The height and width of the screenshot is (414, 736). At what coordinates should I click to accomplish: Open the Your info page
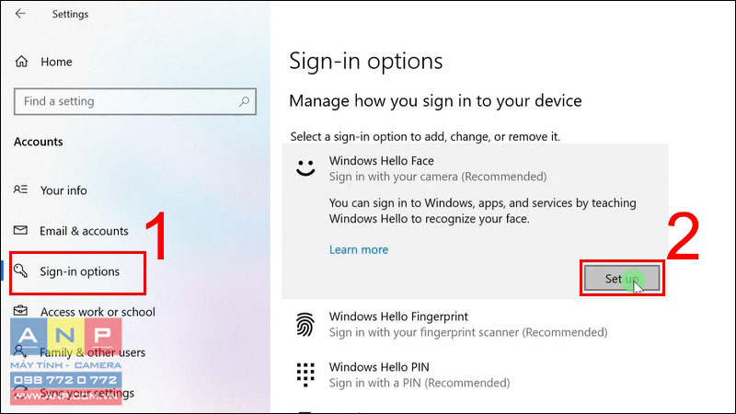point(63,190)
